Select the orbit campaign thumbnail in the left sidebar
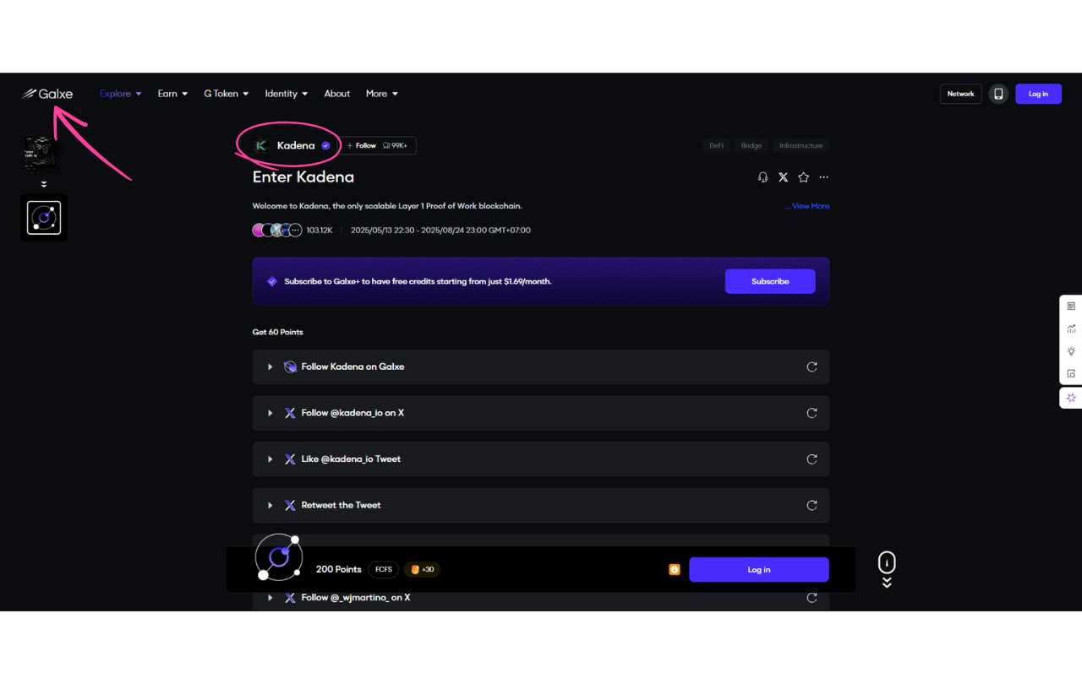 click(x=44, y=218)
